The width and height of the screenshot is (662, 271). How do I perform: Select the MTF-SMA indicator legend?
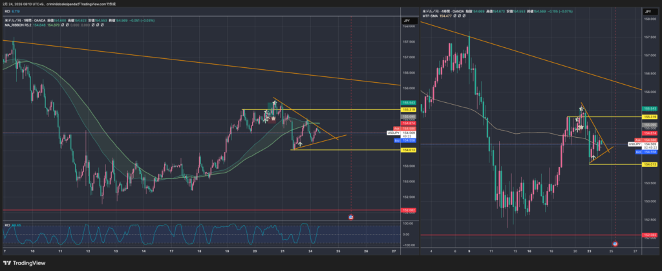point(433,16)
